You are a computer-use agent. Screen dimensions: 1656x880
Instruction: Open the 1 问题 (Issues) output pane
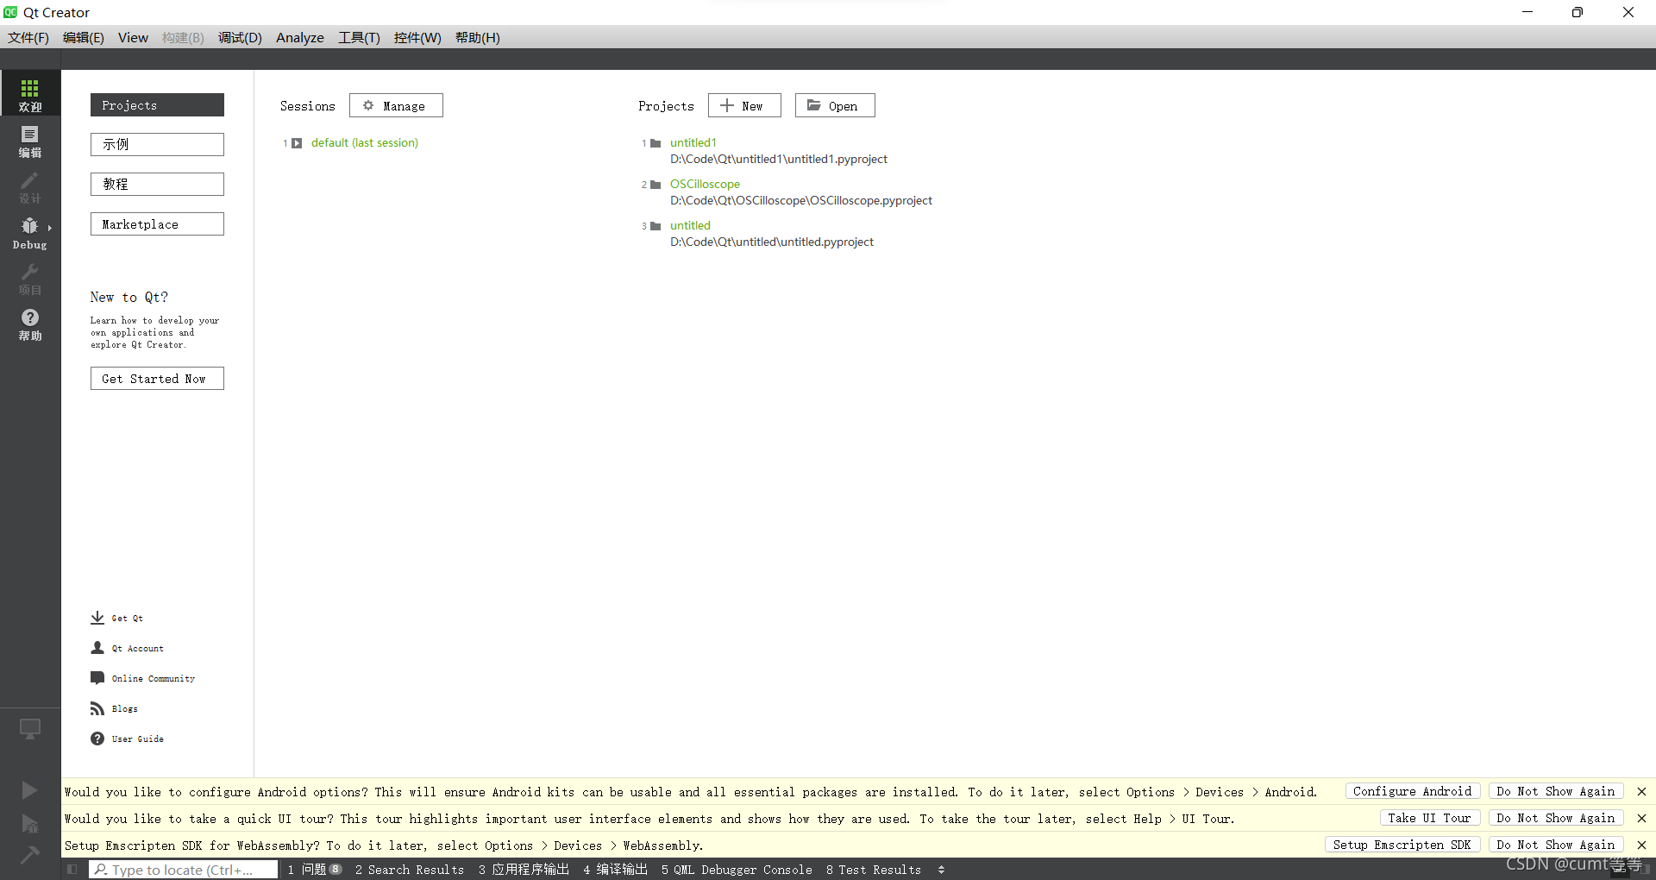tap(315, 870)
